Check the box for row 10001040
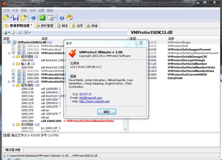Screen dimensions: 222x160 (14, 70)
